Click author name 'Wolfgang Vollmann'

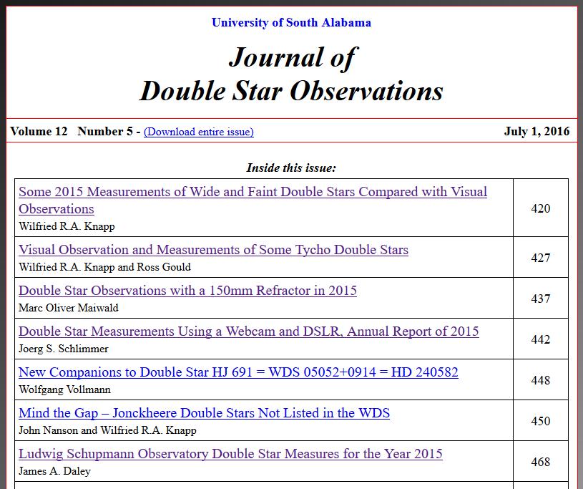64,389
